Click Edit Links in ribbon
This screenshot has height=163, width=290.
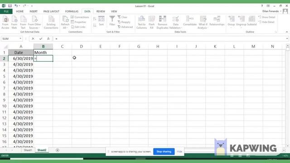78,27
